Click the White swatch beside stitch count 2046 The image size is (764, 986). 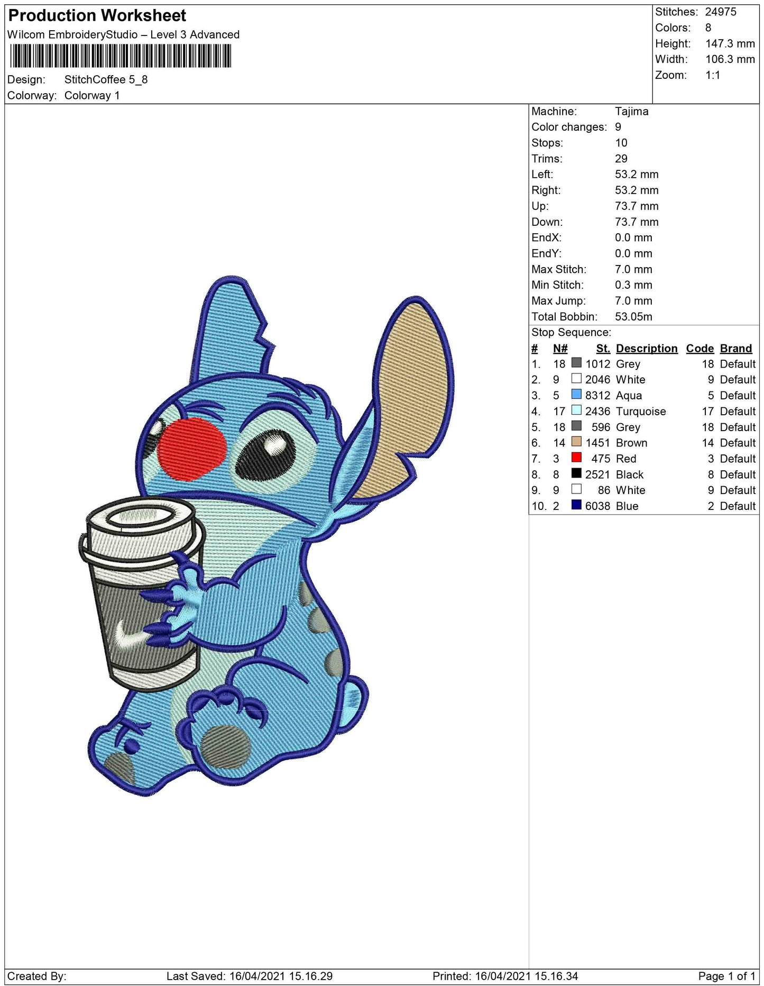click(576, 379)
